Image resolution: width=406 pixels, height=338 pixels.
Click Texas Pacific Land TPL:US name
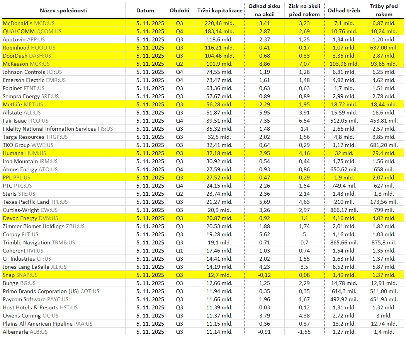35,202
